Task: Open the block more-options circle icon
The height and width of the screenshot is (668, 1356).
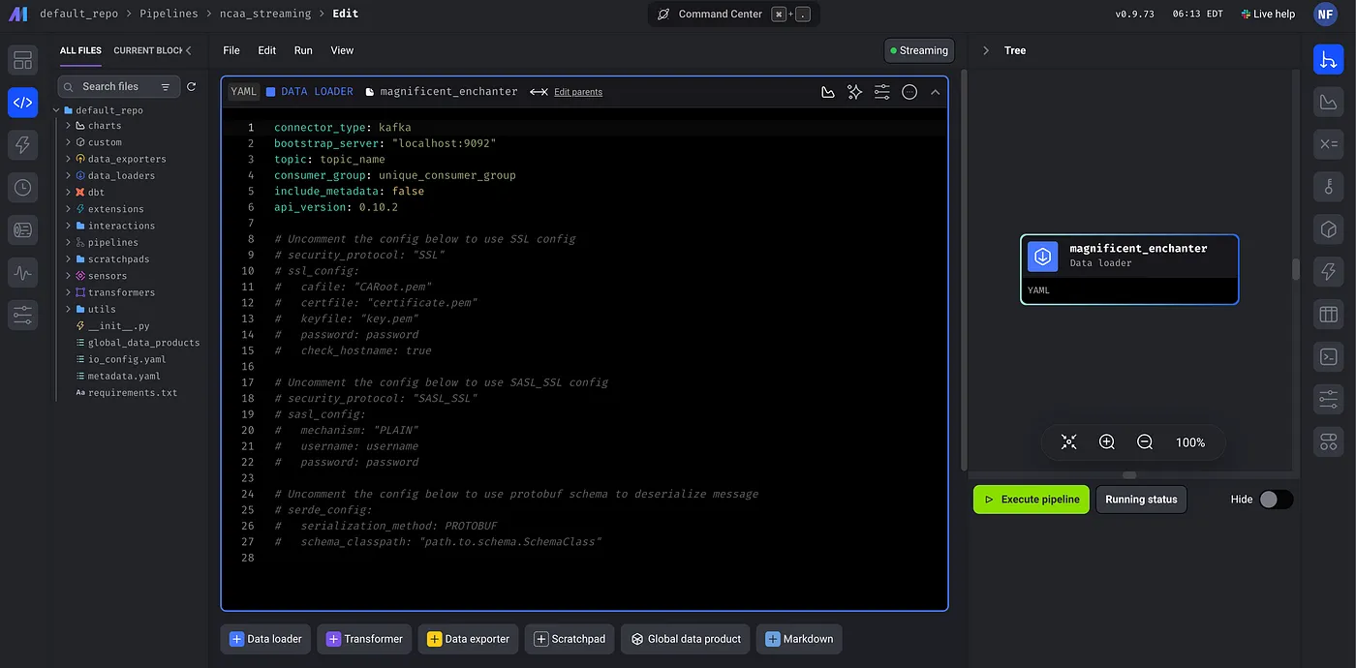Action: [x=909, y=92]
